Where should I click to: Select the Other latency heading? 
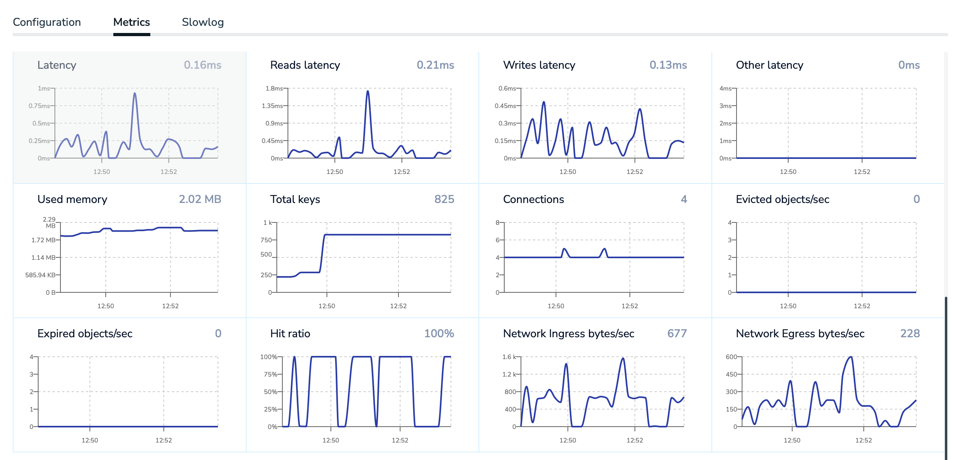770,65
